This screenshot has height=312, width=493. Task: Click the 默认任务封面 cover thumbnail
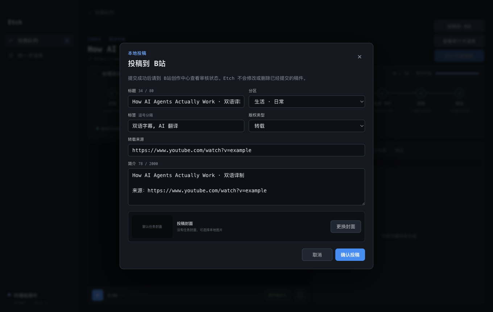[152, 226]
